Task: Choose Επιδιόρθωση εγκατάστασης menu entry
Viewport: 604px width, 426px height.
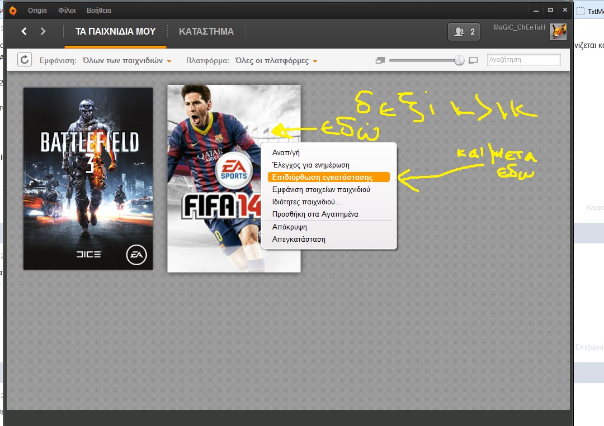Action: [x=329, y=177]
